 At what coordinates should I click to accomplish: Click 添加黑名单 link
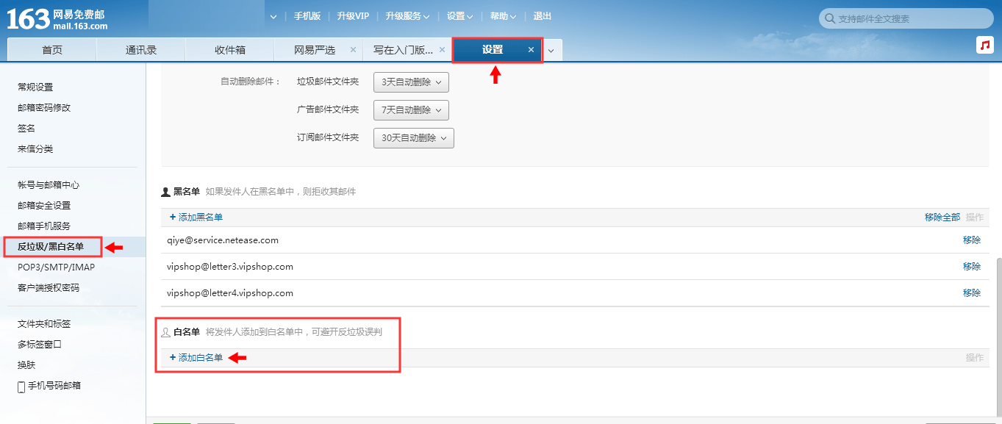pos(196,218)
